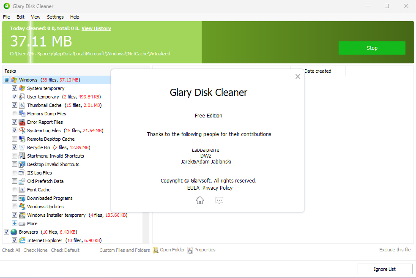Image resolution: width=416 pixels, height=278 pixels.
Task: Open the Help menu
Action: tap(74, 17)
